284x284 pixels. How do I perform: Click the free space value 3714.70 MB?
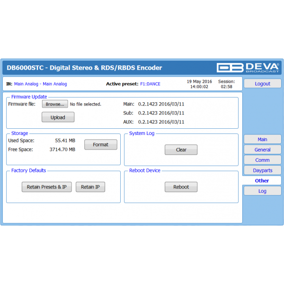62,150
